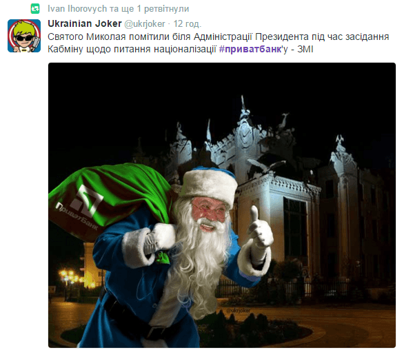The width and height of the screenshot is (404, 352).
Task: Click the @ukrjoker watermark in the photo
Action: click(x=238, y=311)
